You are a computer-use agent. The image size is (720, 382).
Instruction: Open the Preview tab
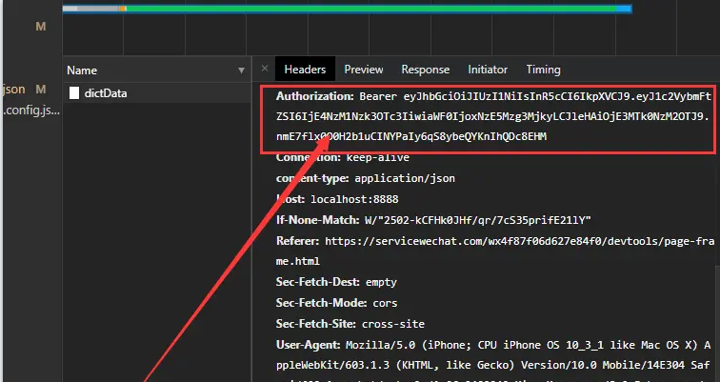[x=364, y=70]
